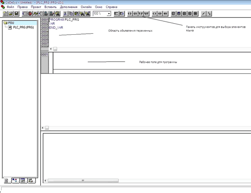Click the empty ladder rung work area

[152, 61]
